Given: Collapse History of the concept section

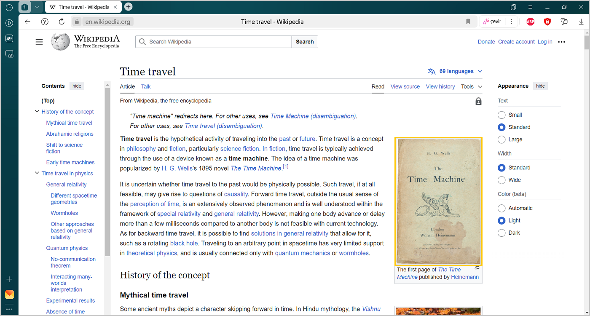Looking at the screenshot, I should 37,112.
